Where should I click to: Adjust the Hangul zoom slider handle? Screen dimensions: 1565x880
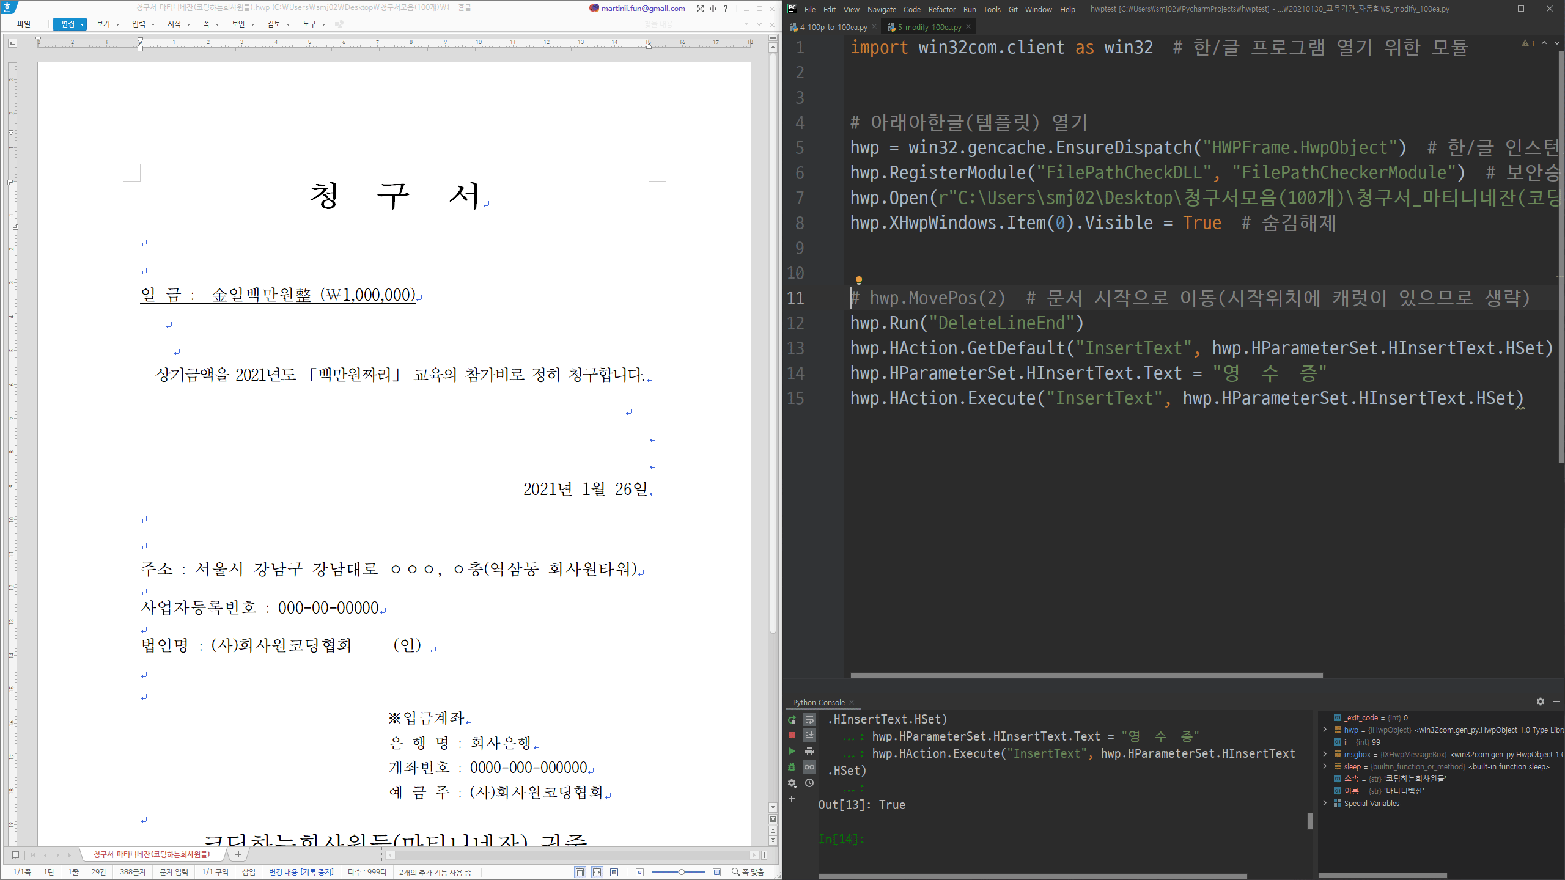click(x=680, y=872)
